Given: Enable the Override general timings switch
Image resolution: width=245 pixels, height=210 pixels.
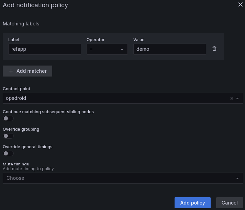Looking at the screenshot, I should coord(8,153).
